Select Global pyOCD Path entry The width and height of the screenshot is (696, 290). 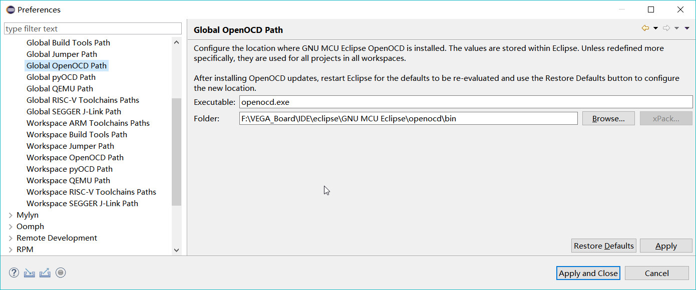pyautogui.click(x=61, y=77)
